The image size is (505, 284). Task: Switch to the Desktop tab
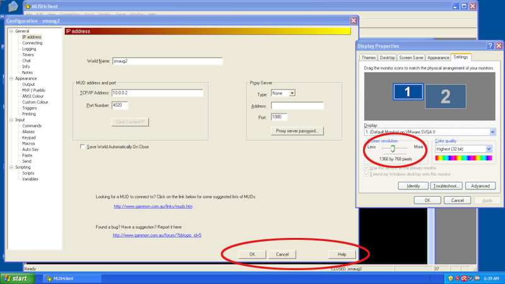(387, 57)
